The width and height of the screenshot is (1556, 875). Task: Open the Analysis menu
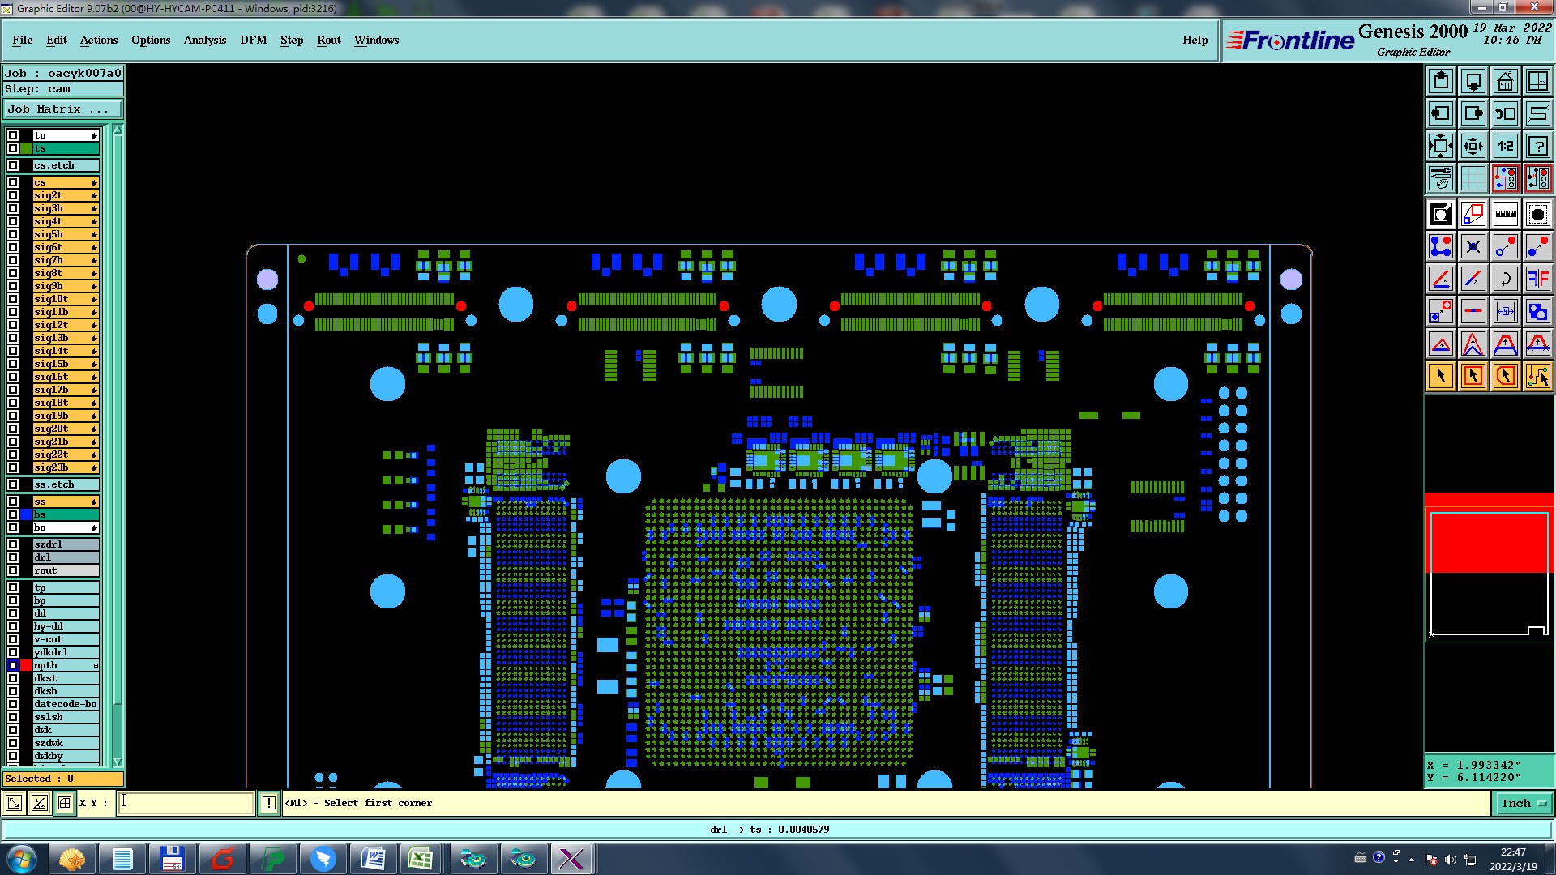[204, 40]
